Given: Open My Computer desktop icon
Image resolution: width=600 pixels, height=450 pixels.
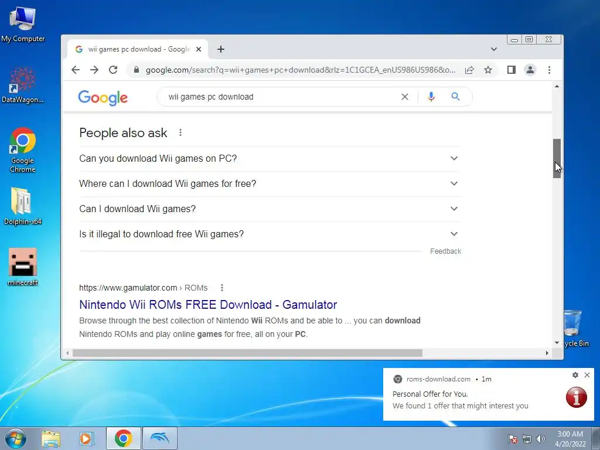Looking at the screenshot, I should tap(23, 25).
